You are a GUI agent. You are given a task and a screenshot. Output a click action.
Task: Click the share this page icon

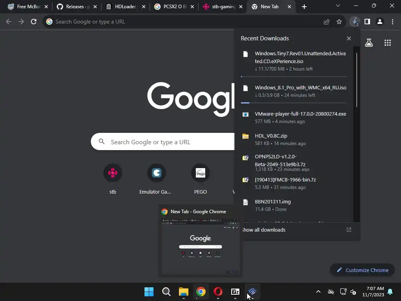tap(327, 22)
